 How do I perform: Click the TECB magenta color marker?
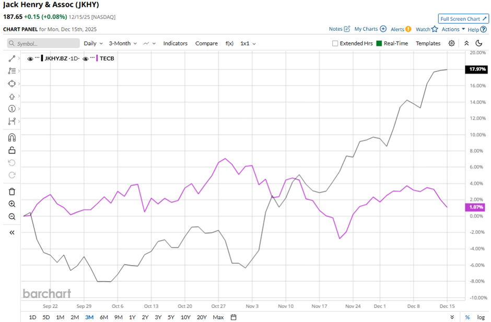tap(97, 58)
